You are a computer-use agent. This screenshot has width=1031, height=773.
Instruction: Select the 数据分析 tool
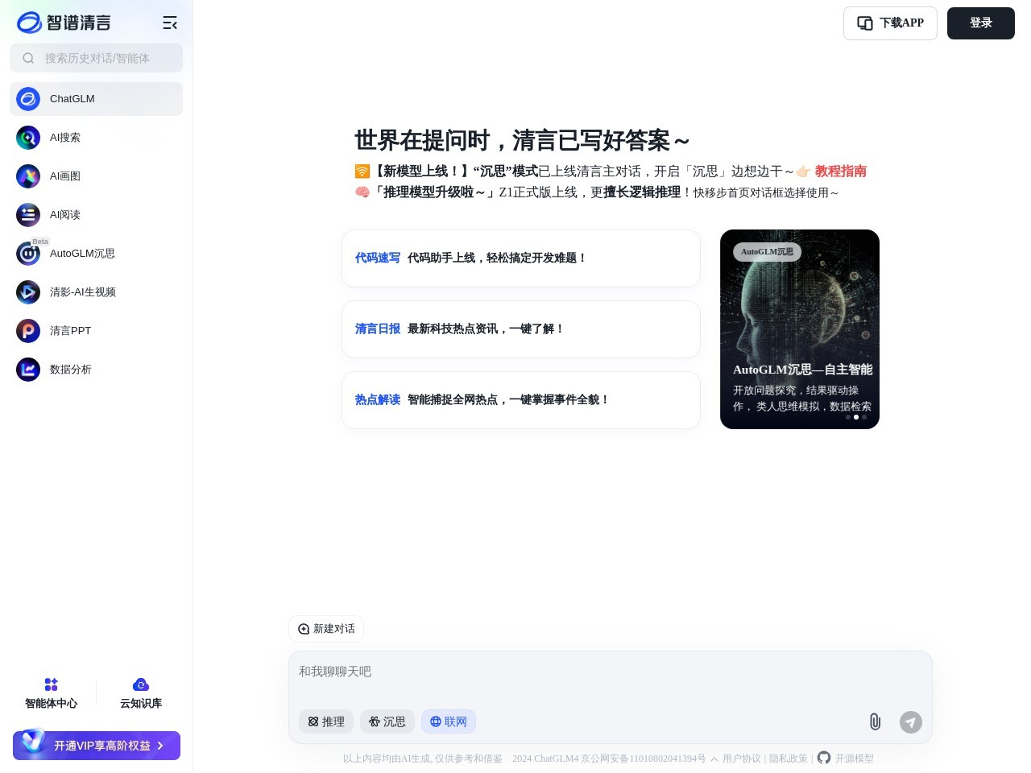tap(71, 370)
